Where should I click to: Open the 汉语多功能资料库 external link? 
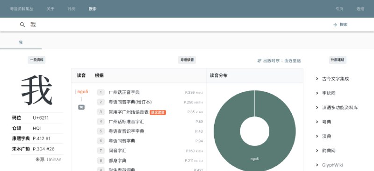(x=340, y=108)
